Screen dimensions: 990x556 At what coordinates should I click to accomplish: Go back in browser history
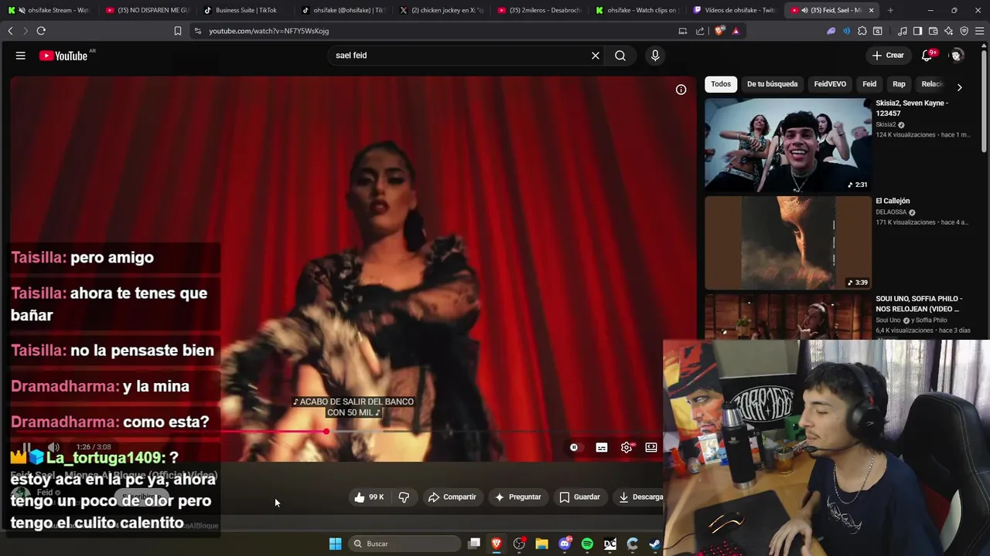point(10,31)
